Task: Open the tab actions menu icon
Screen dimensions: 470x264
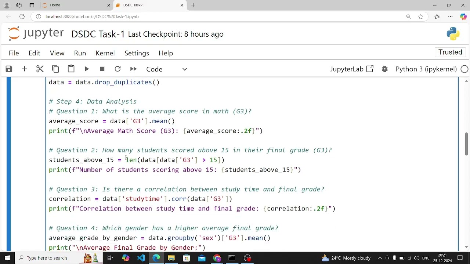Action: tap(32, 5)
